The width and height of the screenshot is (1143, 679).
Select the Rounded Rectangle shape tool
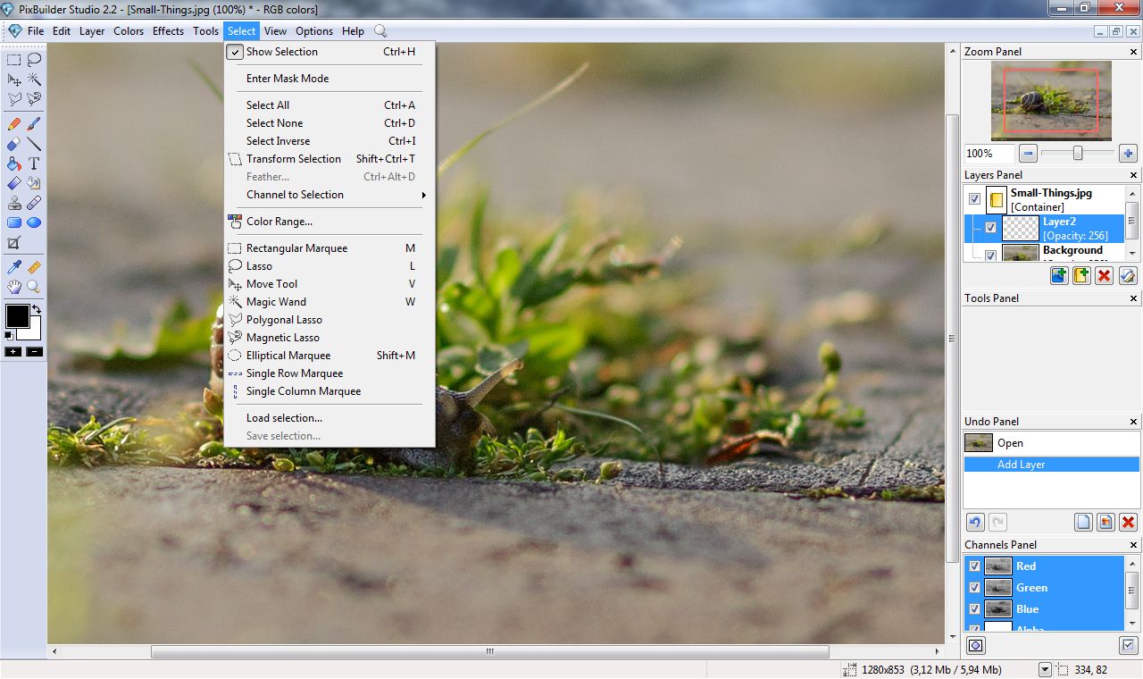pyautogui.click(x=14, y=222)
